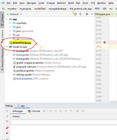Click the Resume Program debug icon
The width and height of the screenshot is (117, 140).
coord(7,111)
